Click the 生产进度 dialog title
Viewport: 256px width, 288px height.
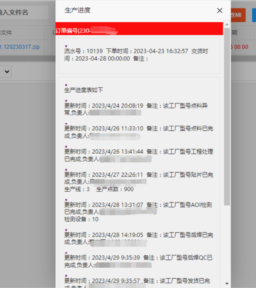click(77, 11)
